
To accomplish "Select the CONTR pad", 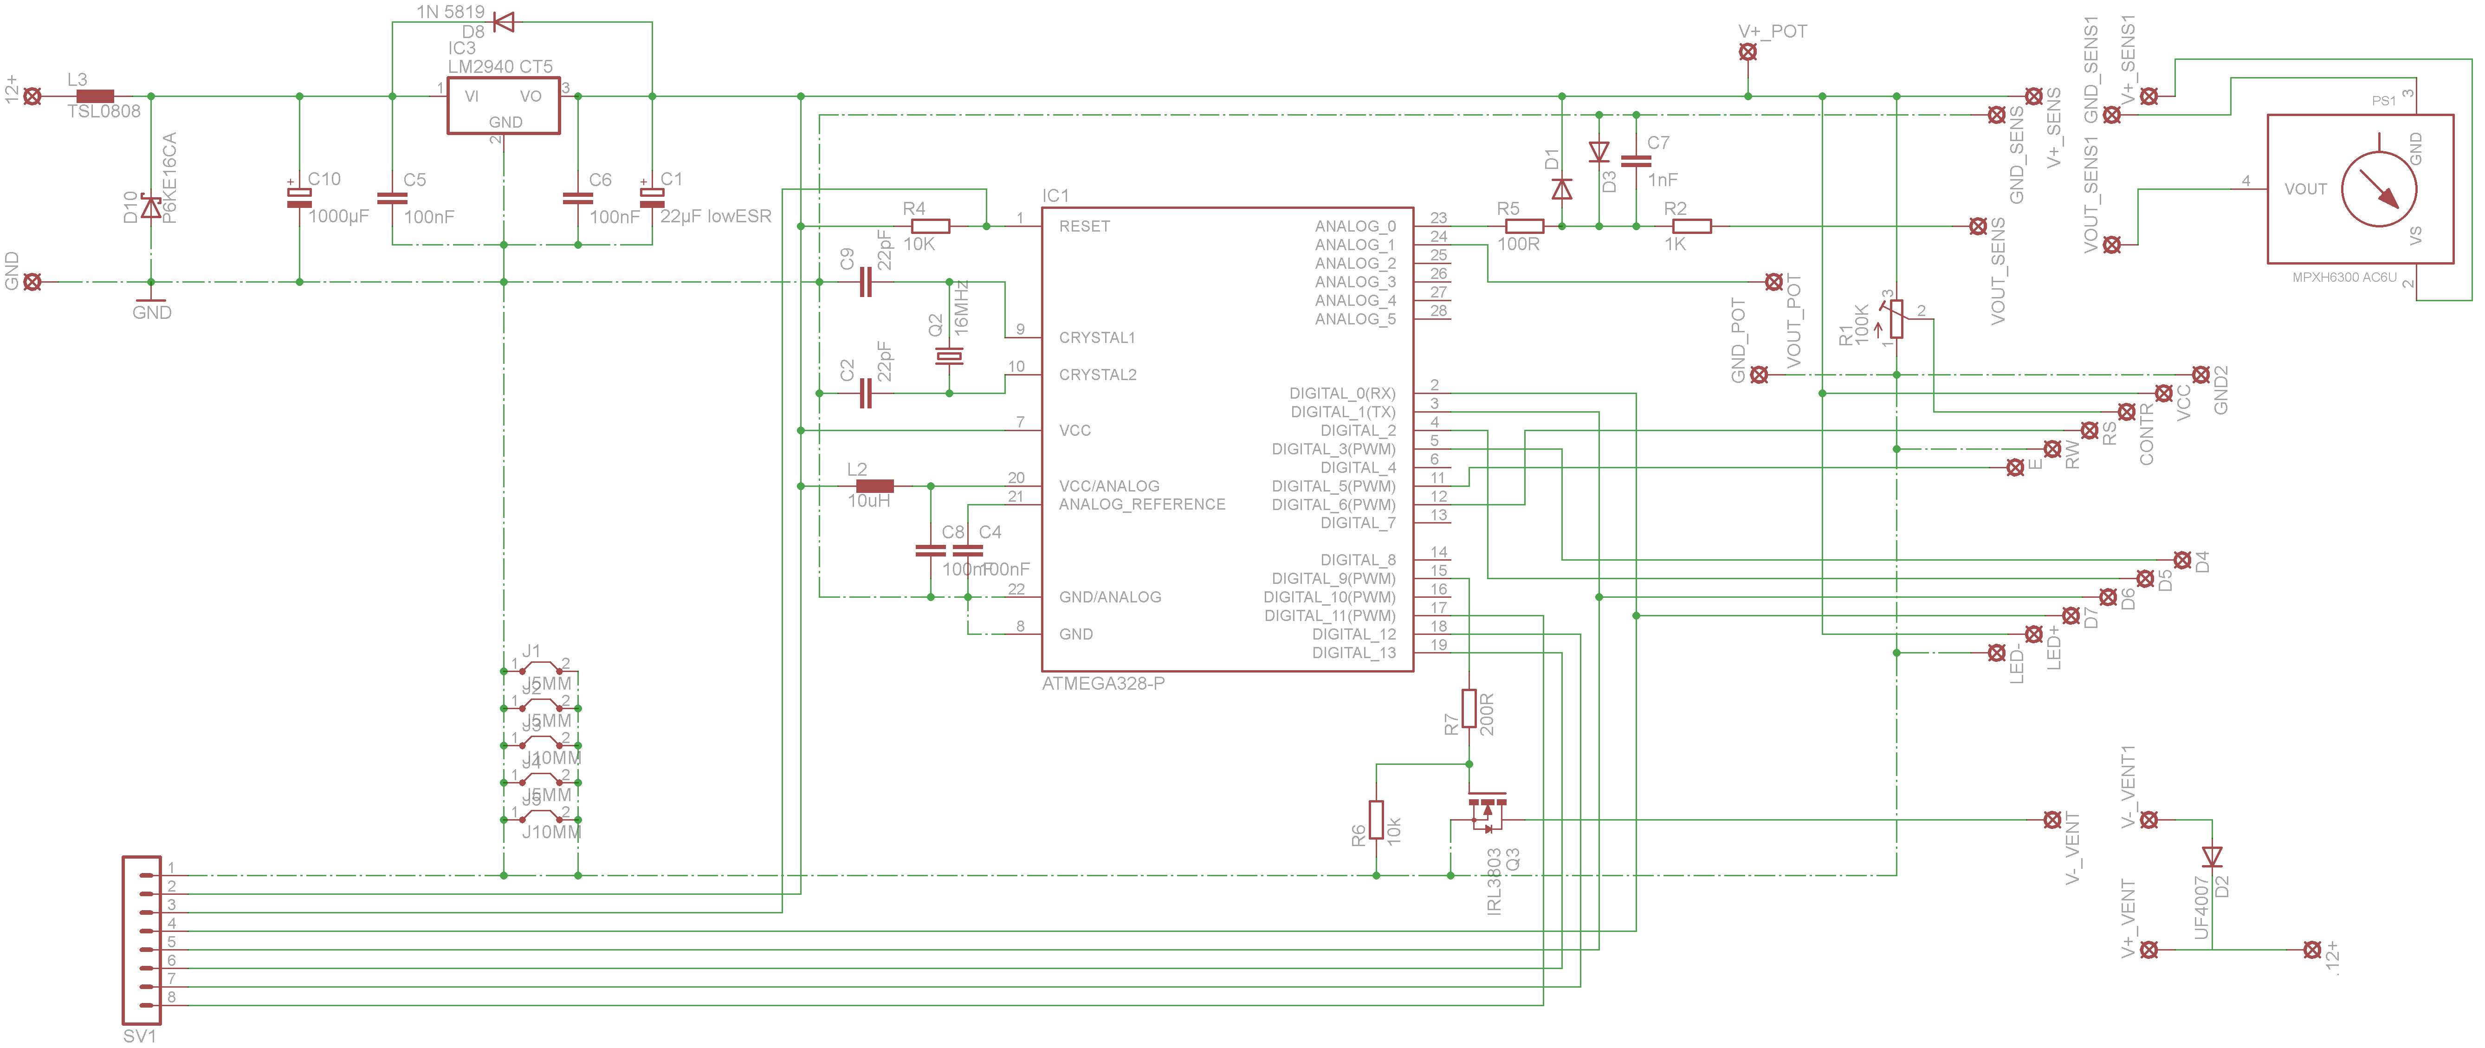I will 2126,412.
